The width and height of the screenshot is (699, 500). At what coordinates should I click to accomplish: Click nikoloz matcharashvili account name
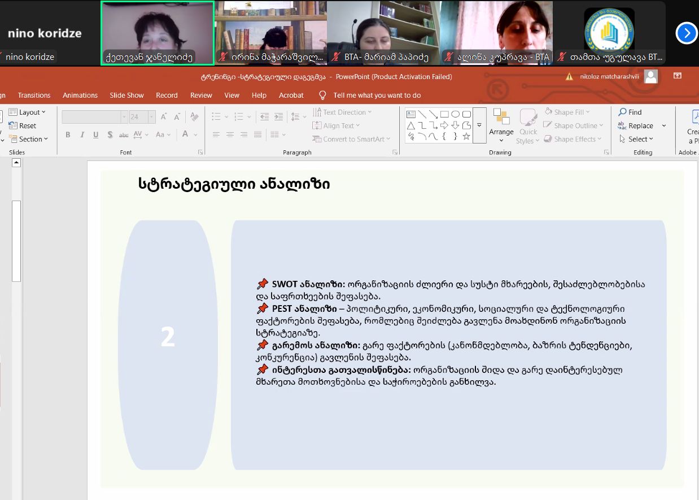tap(610, 77)
